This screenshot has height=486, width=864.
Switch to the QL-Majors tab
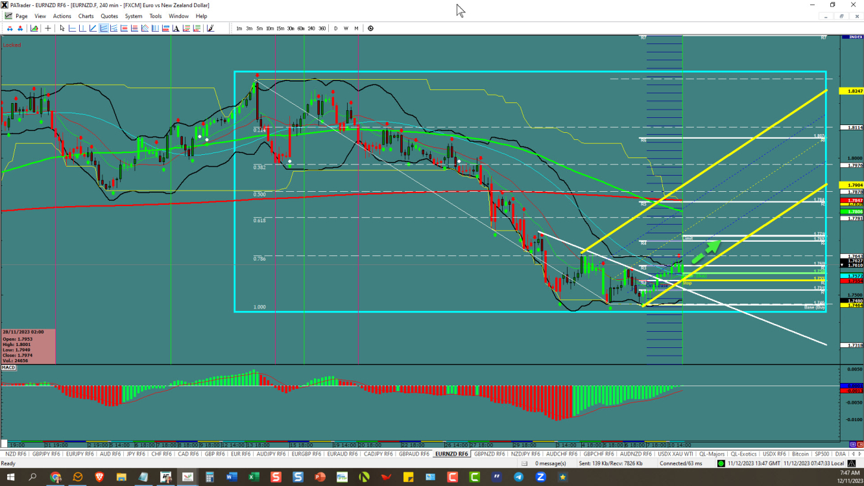(712, 454)
